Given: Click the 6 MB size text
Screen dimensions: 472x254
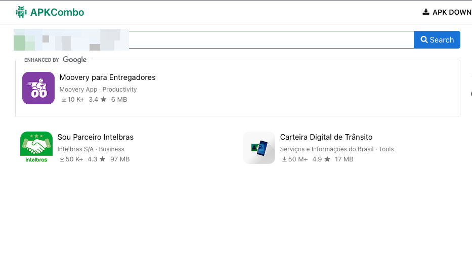Looking at the screenshot, I should (119, 99).
